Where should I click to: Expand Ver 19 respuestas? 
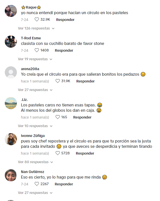tap(35, 59)
